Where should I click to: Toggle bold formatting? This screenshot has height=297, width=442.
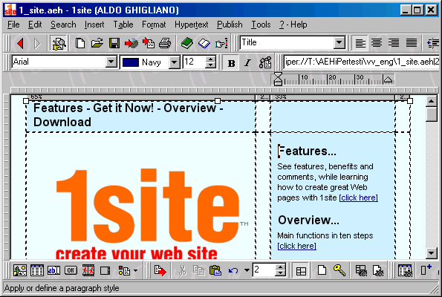point(232,63)
